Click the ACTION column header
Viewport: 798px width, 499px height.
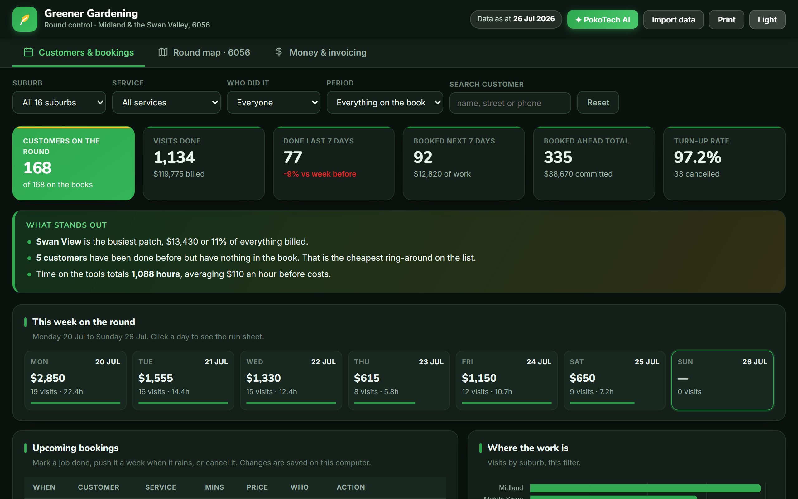(351, 487)
